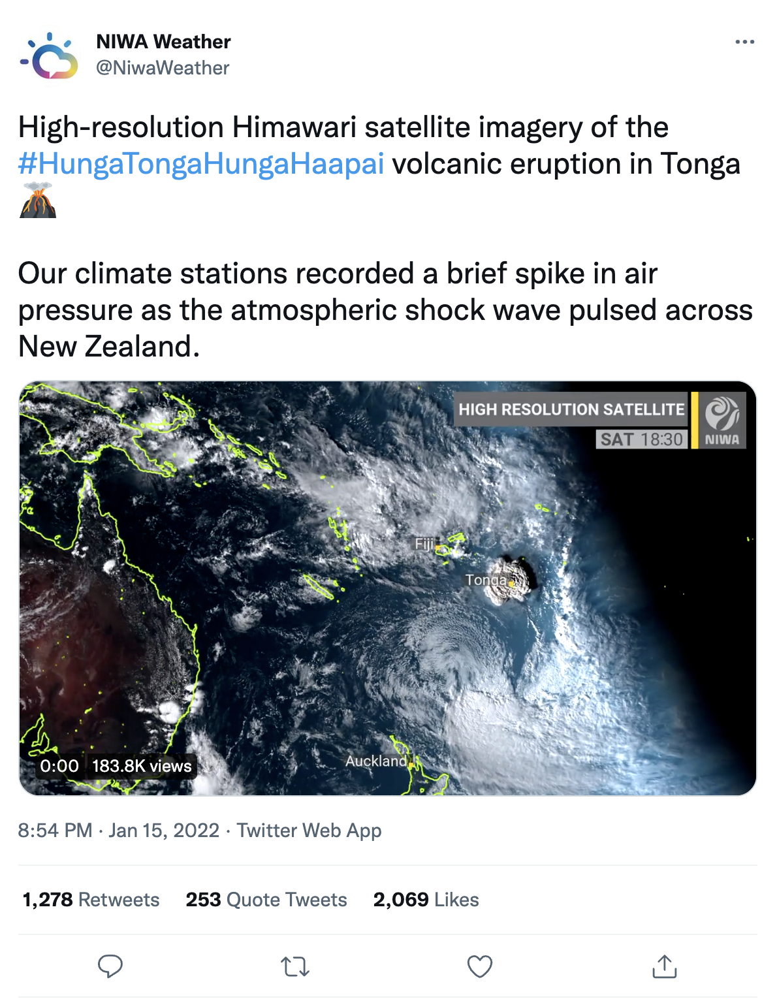Click the NIWA Weather display name
The width and height of the screenshot is (777, 999).
pos(163,42)
